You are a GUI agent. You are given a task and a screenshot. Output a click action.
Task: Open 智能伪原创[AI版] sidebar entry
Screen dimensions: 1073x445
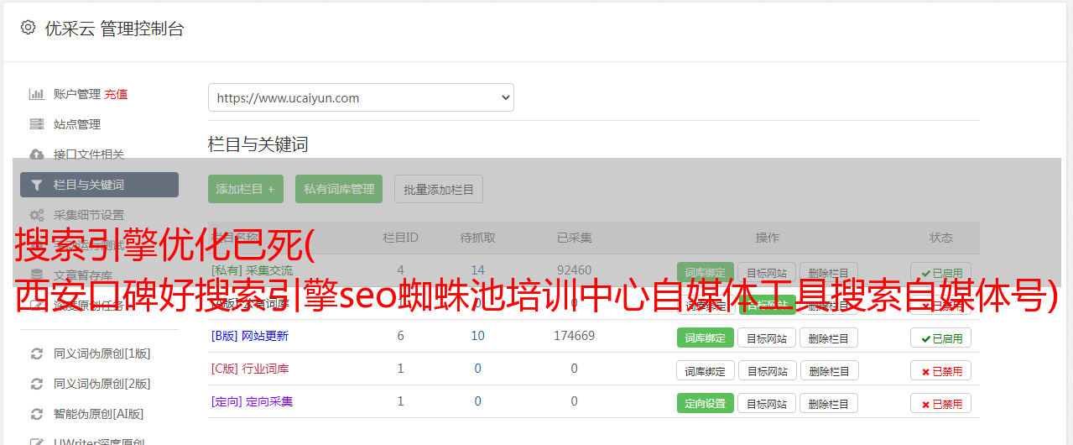coord(99,414)
